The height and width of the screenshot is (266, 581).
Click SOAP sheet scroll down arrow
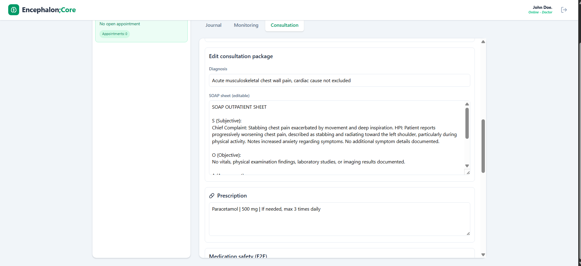tap(467, 166)
